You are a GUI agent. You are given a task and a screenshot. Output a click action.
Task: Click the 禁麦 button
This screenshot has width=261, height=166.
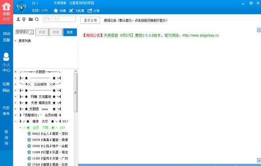[x=56, y=32]
